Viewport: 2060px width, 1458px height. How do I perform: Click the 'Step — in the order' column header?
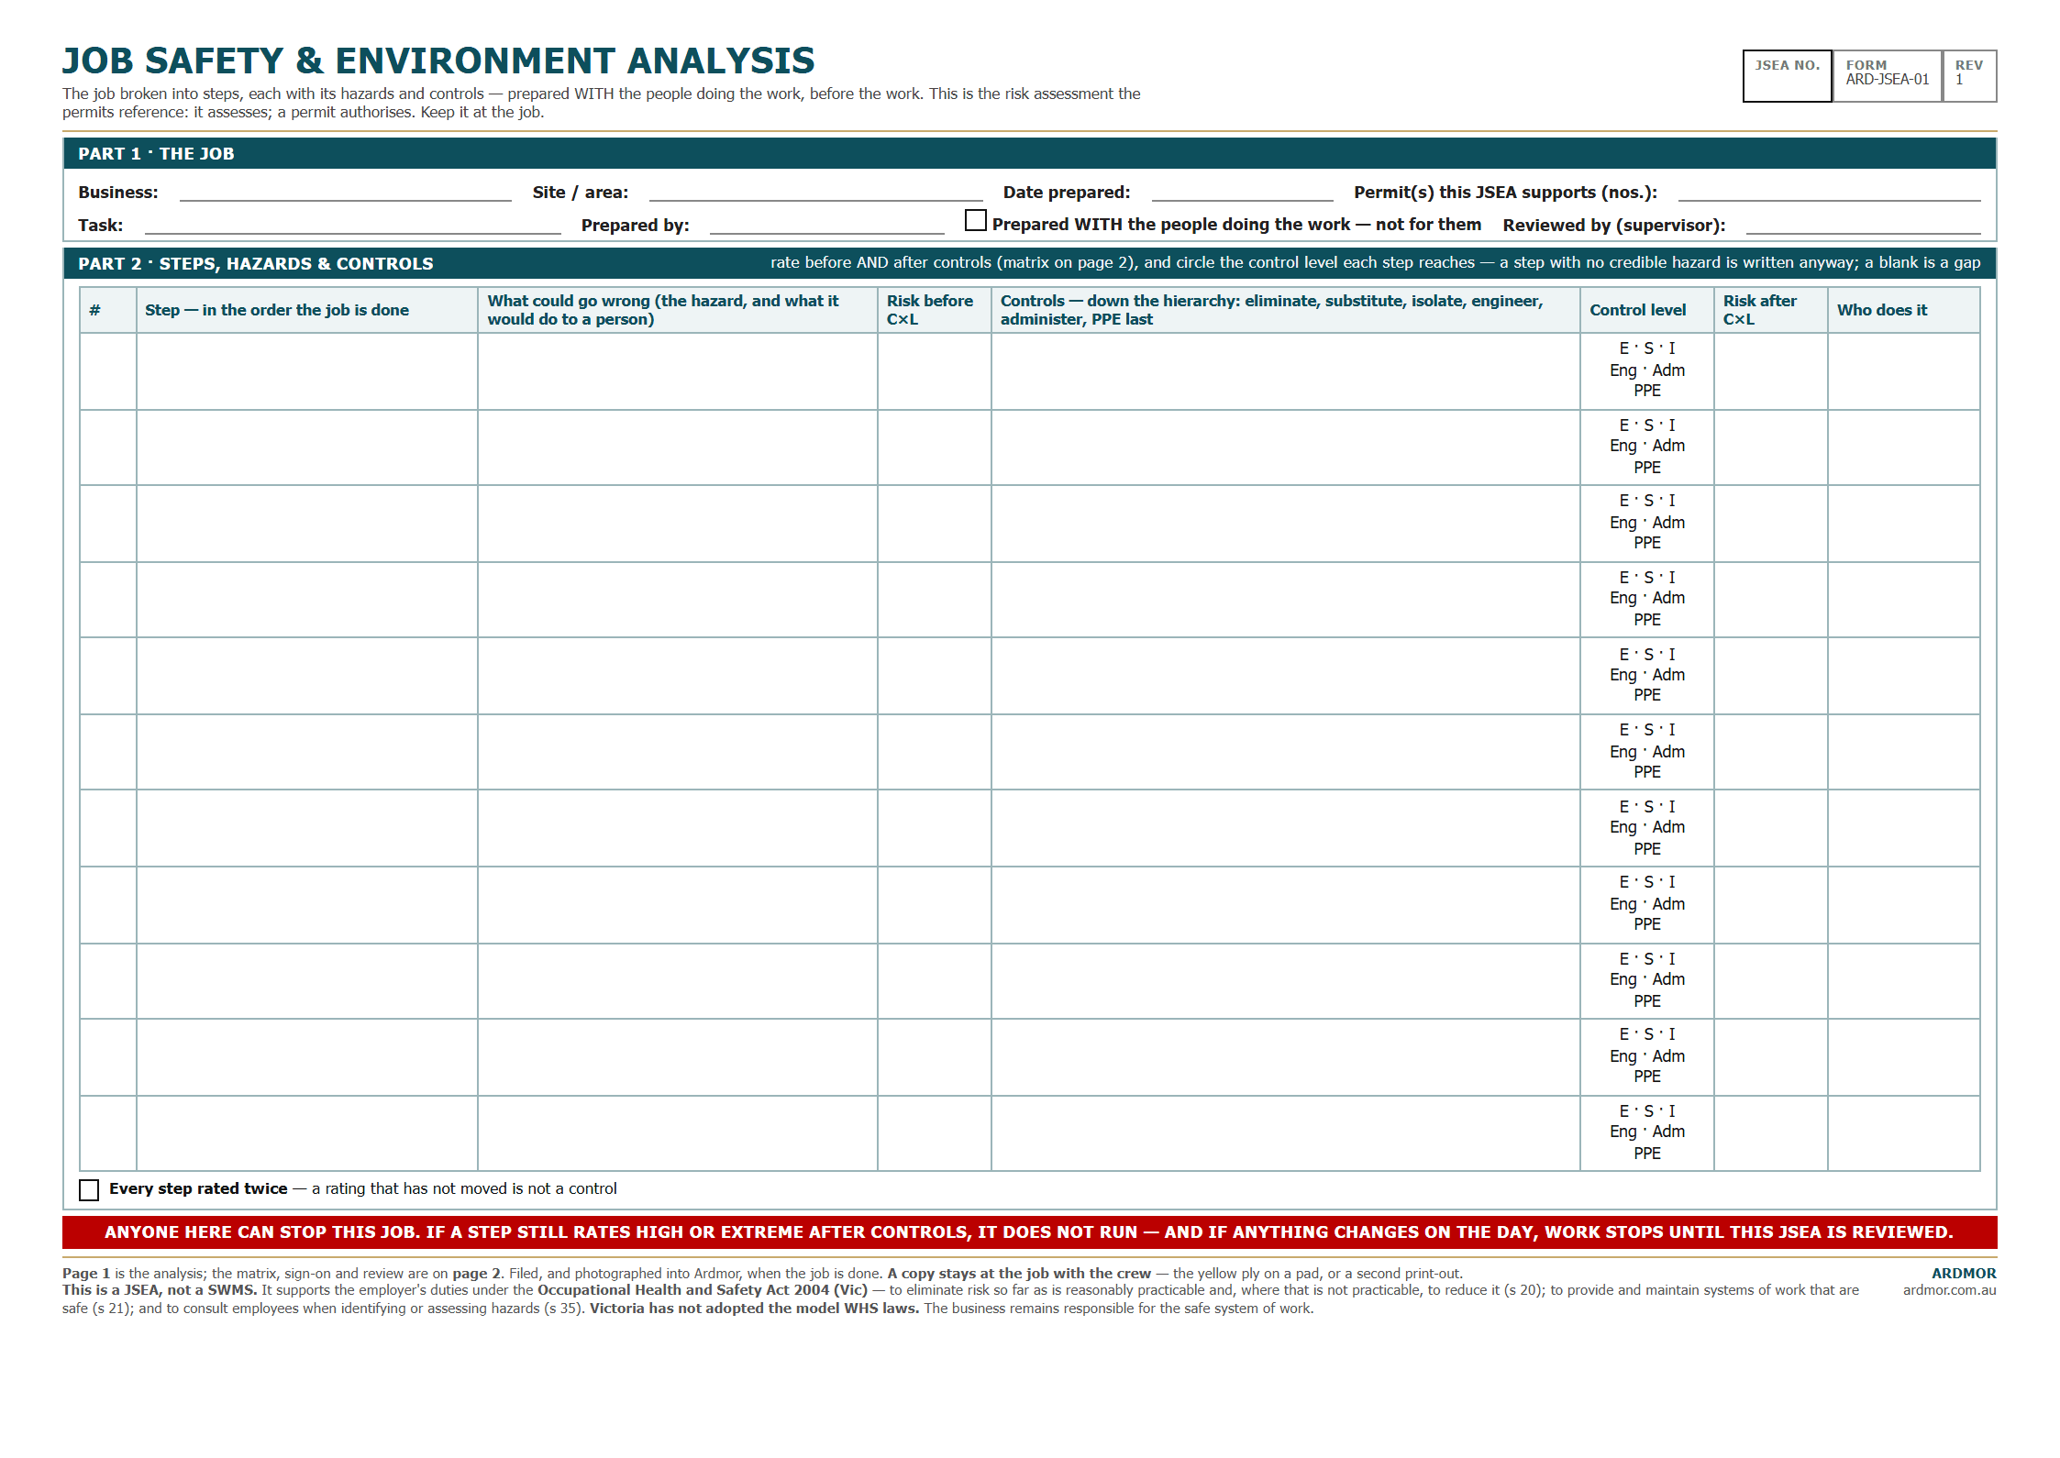pyautogui.click(x=307, y=310)
